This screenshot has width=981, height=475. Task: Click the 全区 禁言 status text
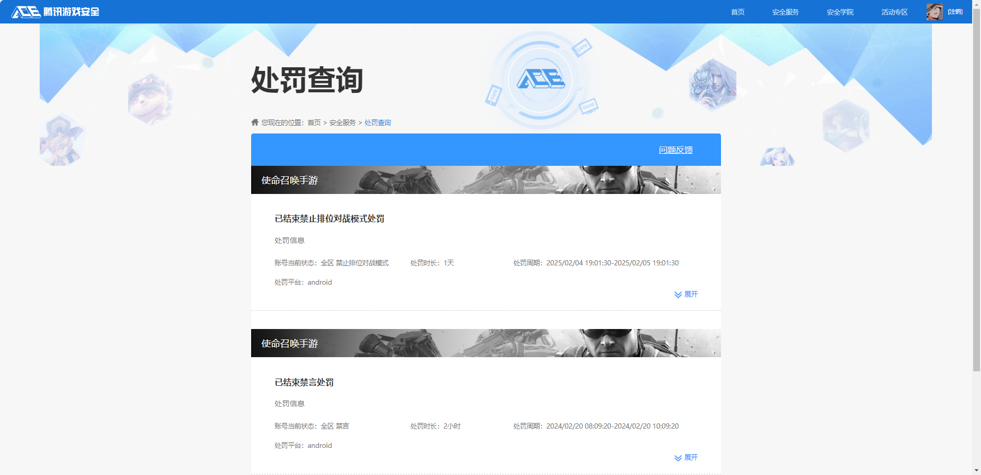point(335,426)
